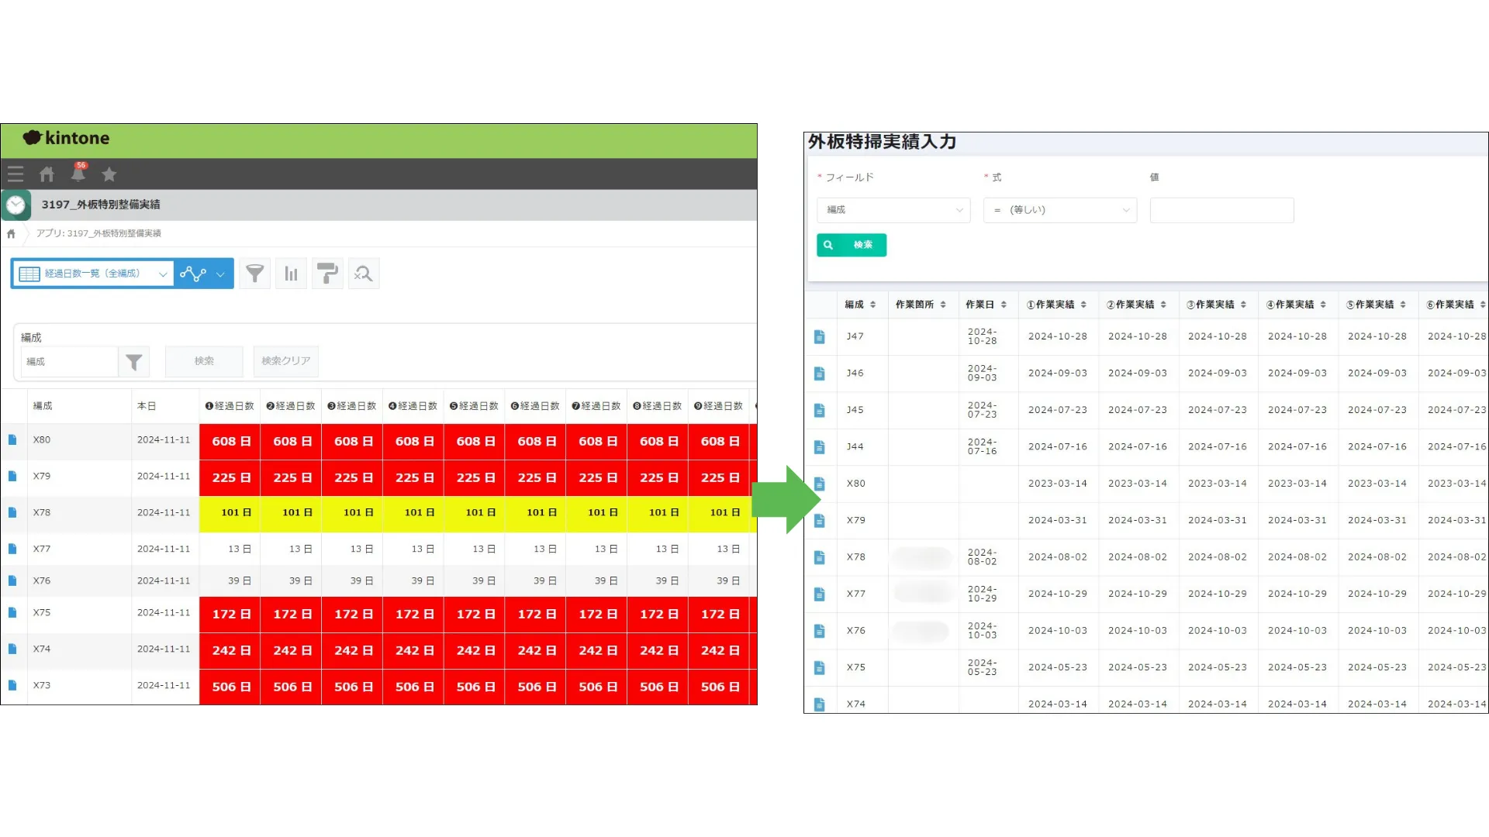Click the favorites star icon
1489x837 pixels.
109,174
